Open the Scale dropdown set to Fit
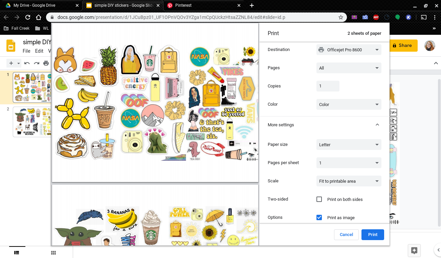 349,181
